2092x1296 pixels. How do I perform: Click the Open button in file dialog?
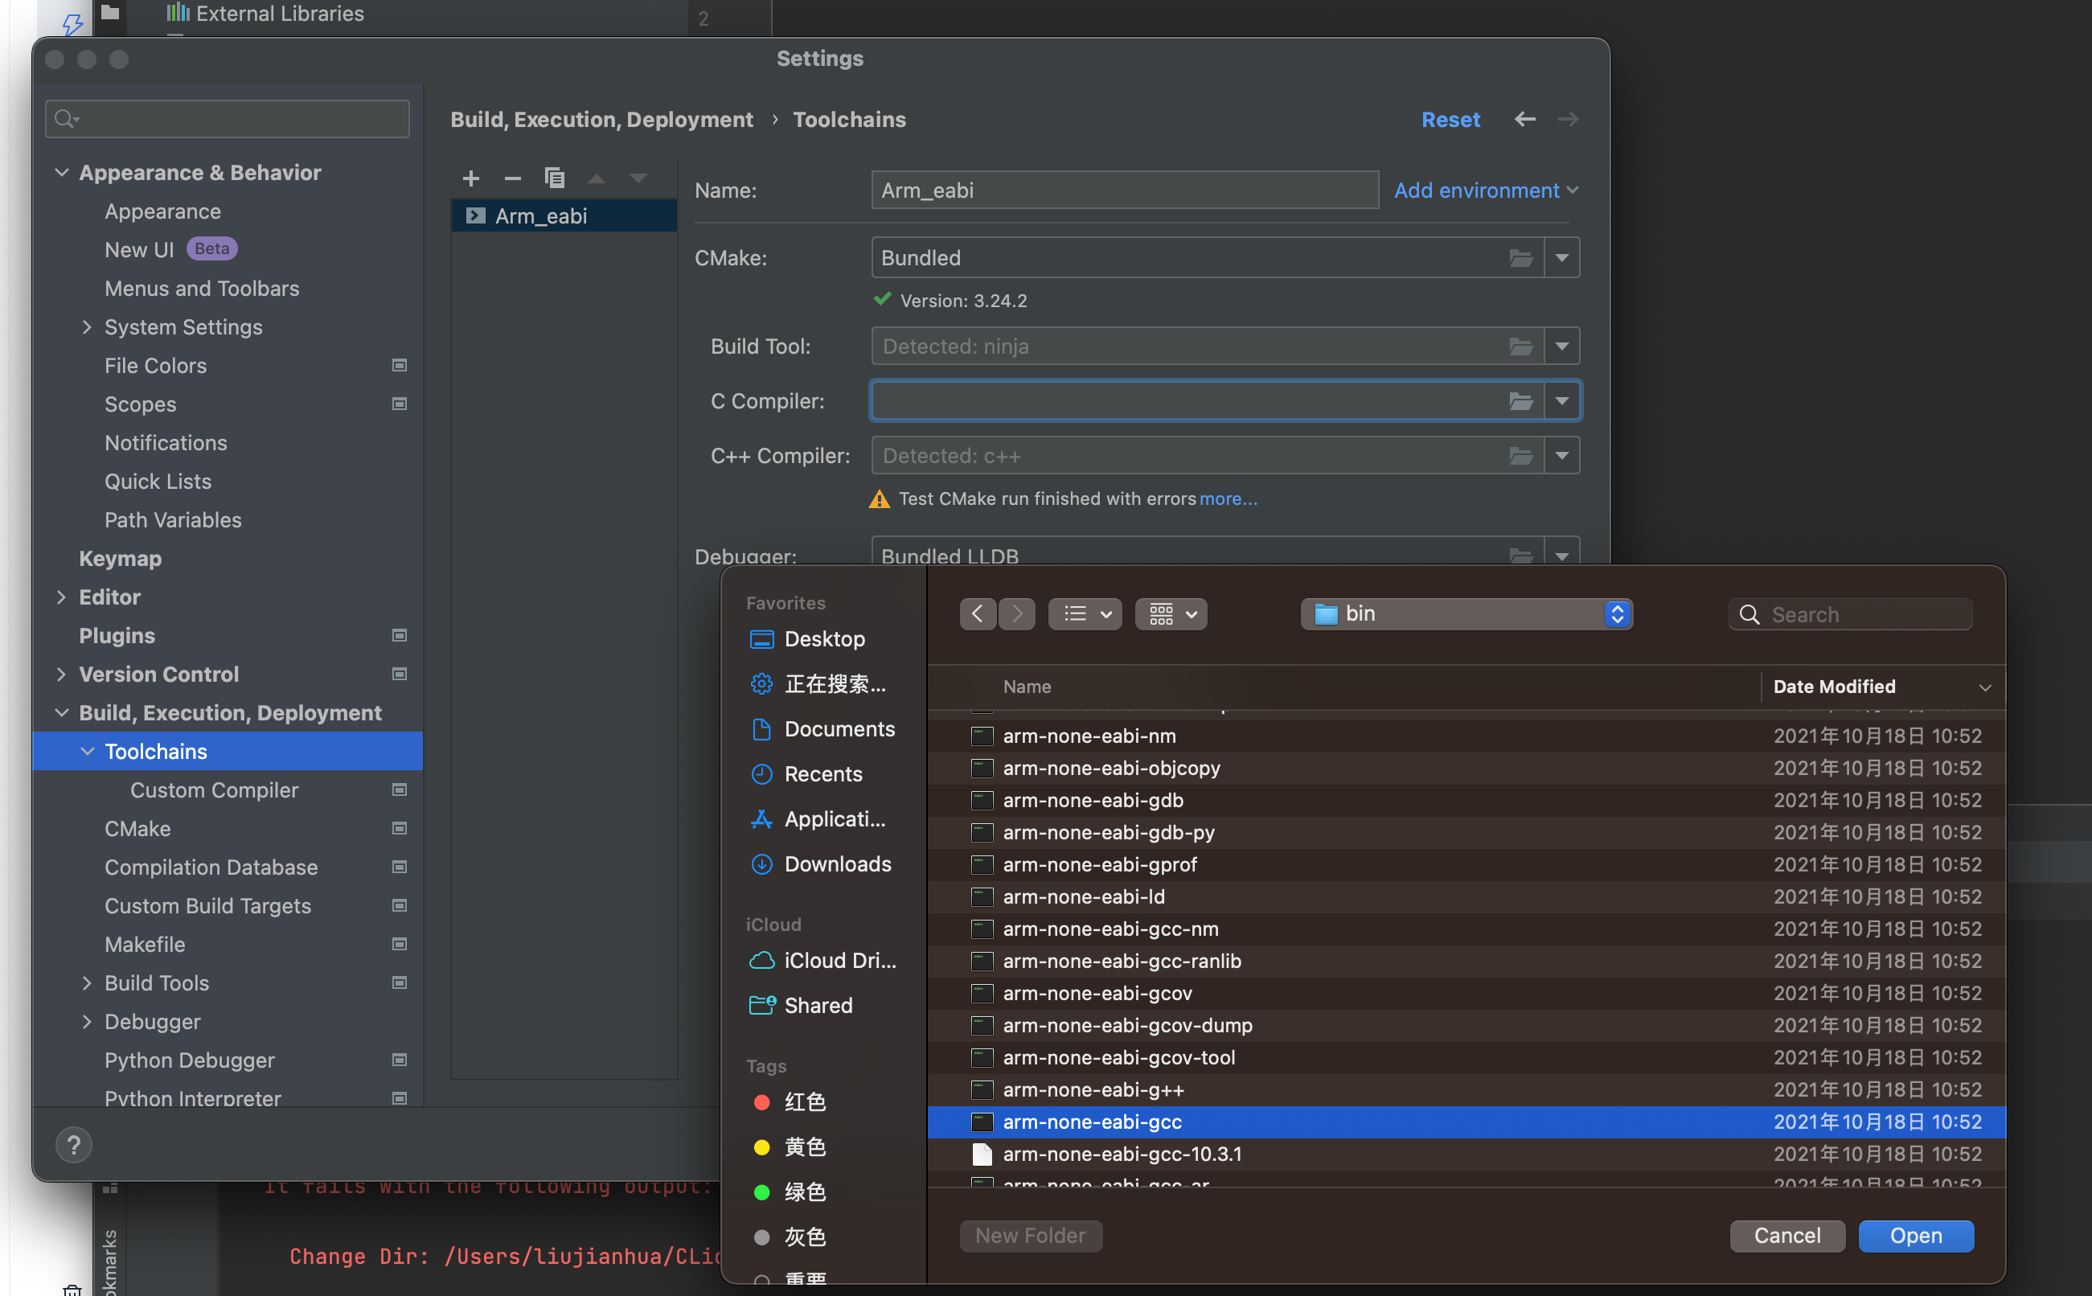point(1915,1236)
